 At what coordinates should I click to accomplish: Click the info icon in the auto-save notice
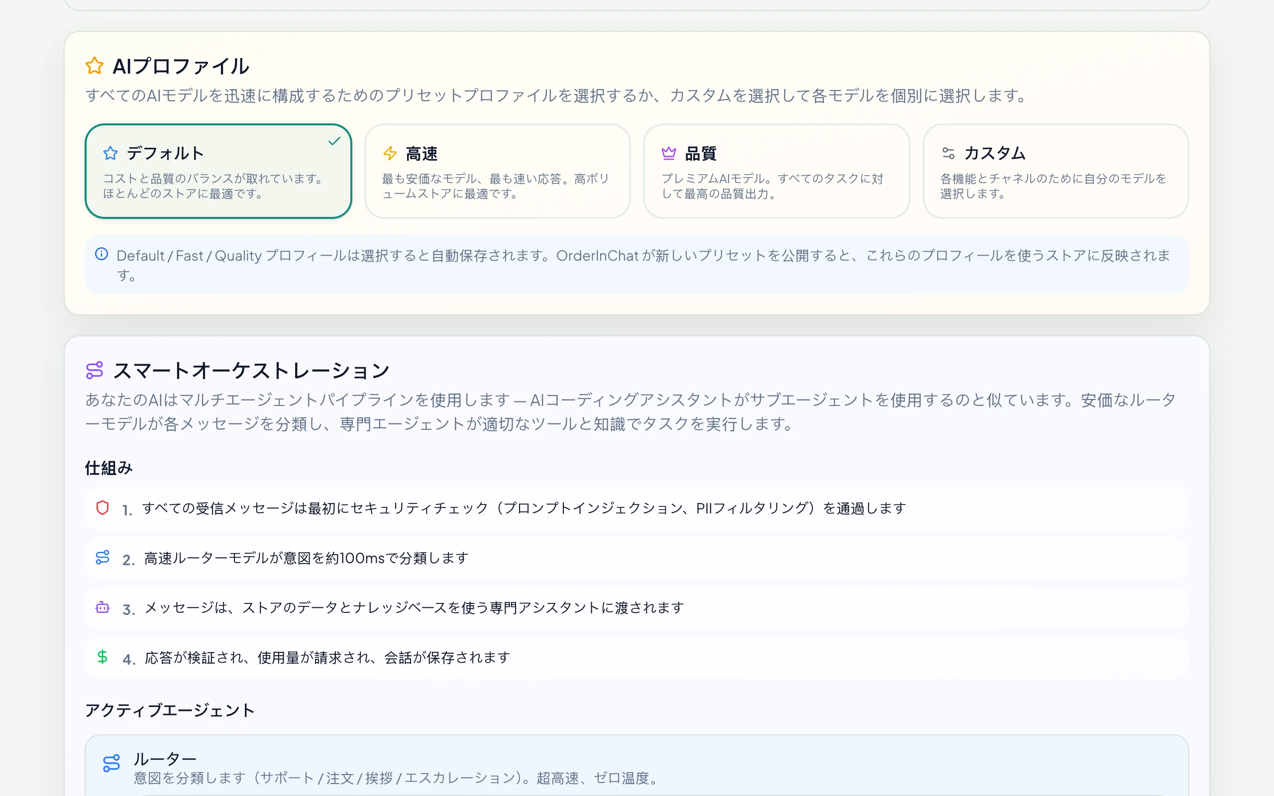pos(102,254)
